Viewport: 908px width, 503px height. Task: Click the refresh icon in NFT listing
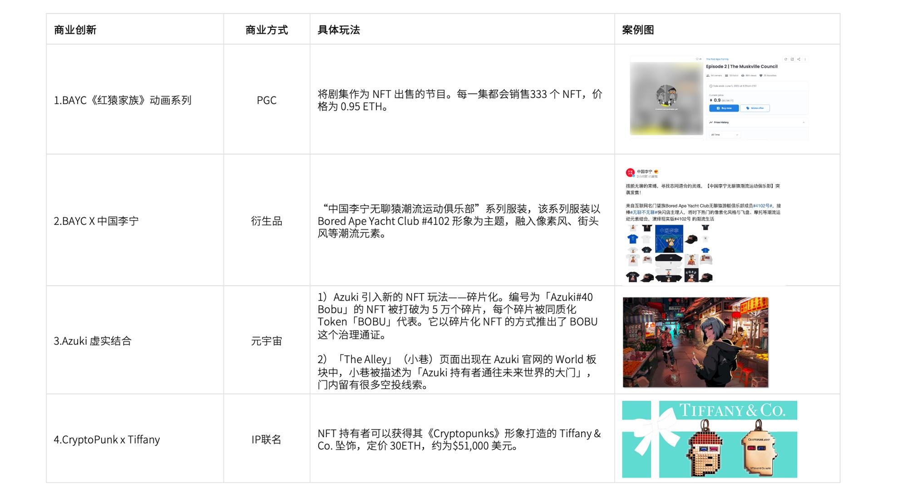tap(786, 59)
